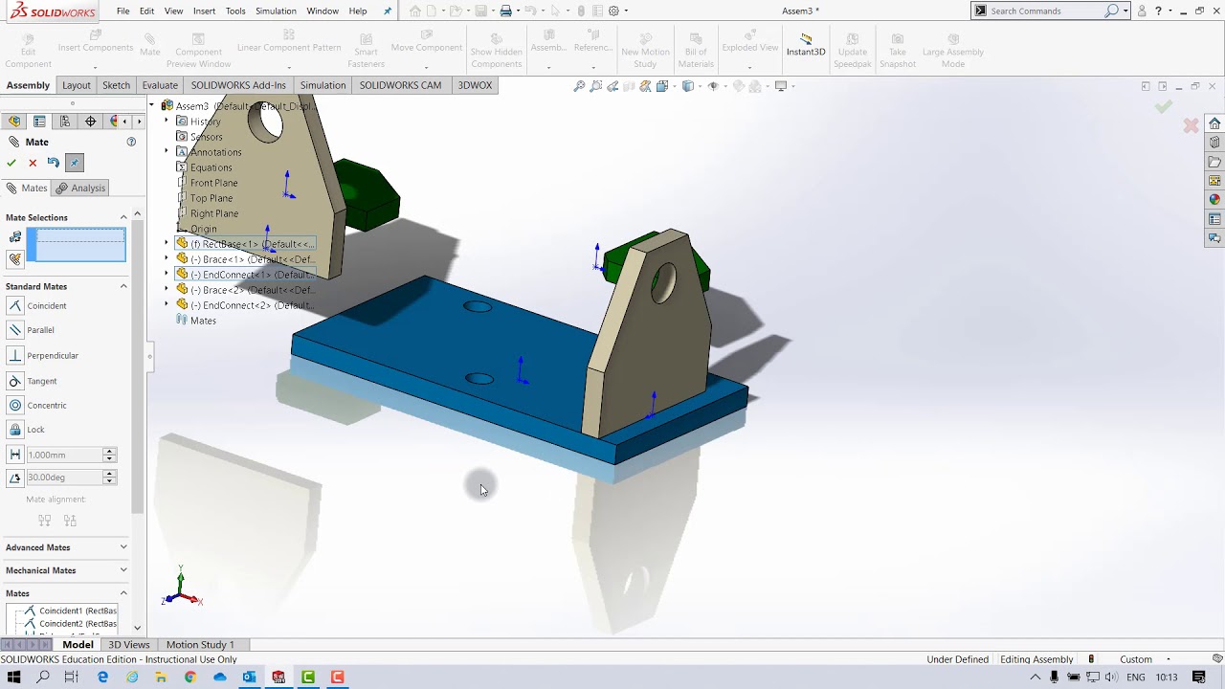Expand the History folder node

(x=167, y=122)
